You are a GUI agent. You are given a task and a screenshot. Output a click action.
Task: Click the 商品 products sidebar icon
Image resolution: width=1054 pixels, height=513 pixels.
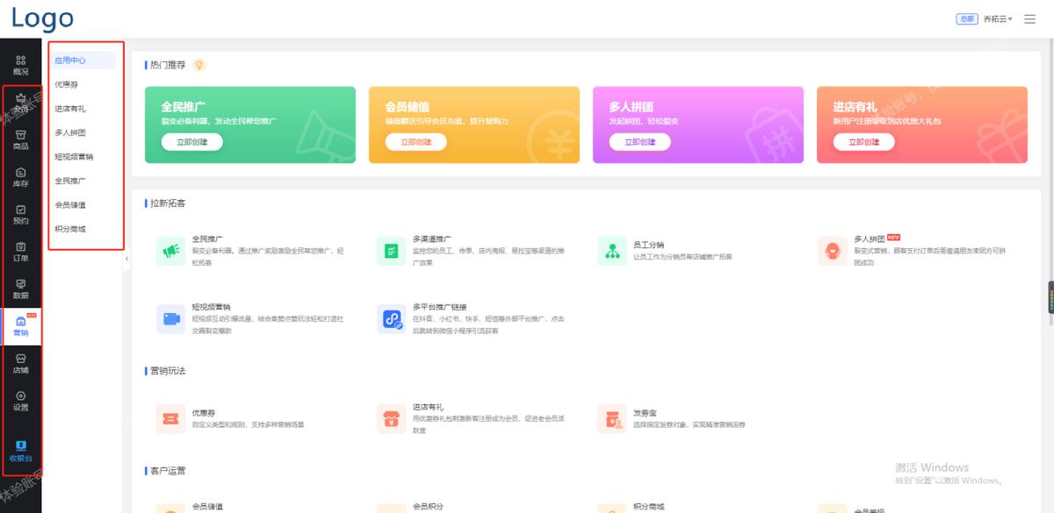[x=20, y=139]
